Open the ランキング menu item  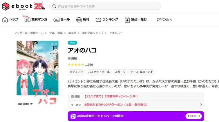point(110,19)
